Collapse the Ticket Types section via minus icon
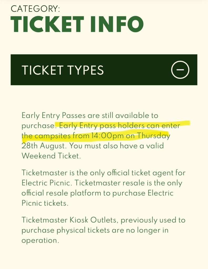The height and width of the screenshot is (269, 208). pos(180,70)
